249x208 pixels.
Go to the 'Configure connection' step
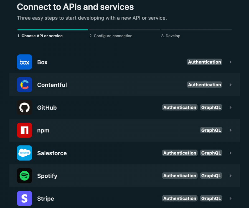pos(111,36)
